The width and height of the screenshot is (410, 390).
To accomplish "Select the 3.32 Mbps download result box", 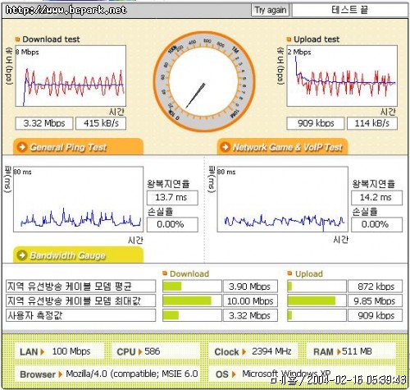I will [x=44, y=123].
